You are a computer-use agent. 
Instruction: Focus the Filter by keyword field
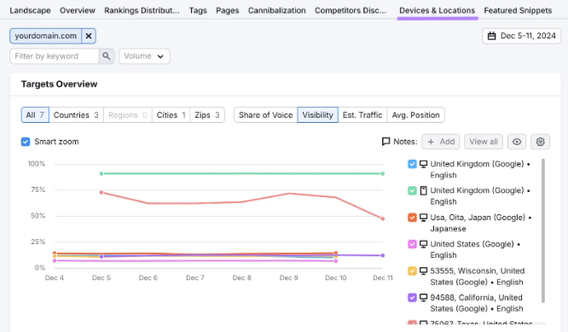(x=55, y=56)
